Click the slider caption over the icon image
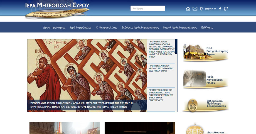The image size is (256, 134). coord(87,105)
